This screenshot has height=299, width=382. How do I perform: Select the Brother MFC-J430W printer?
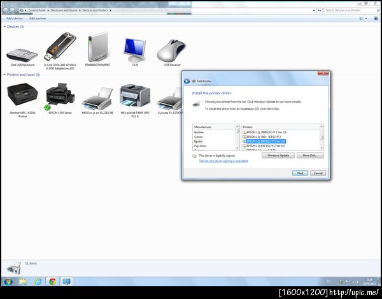[x=22, y=100]
